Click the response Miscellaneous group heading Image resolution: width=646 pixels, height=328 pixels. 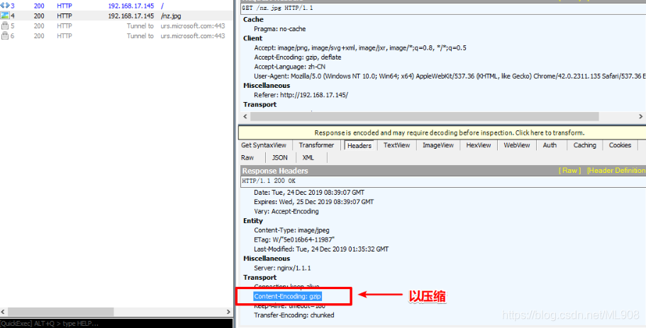pyautogui.click(x=267, y=259)
